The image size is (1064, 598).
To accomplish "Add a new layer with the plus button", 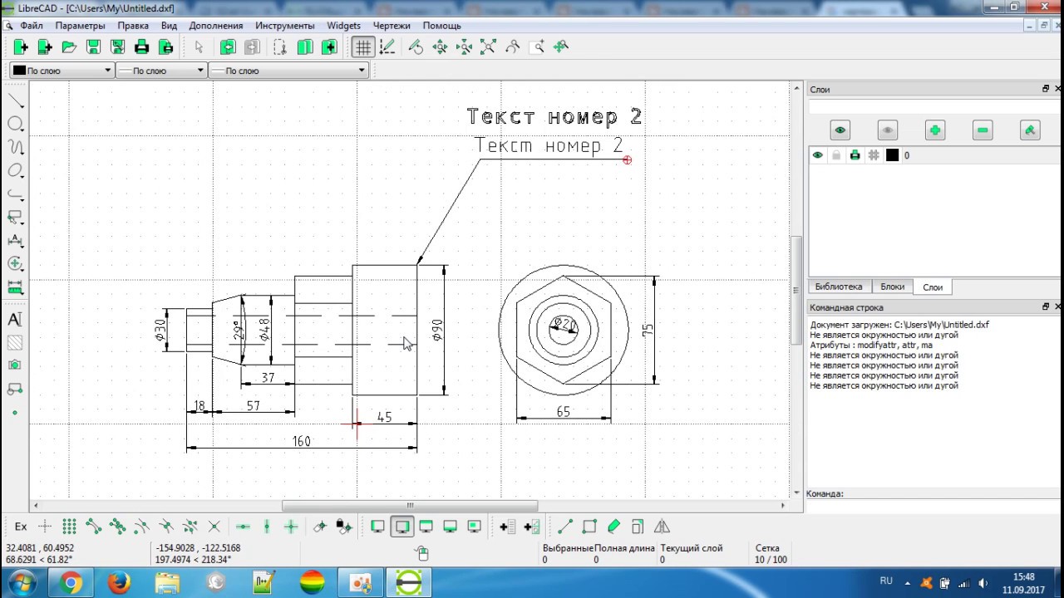I will coord(935,130).
